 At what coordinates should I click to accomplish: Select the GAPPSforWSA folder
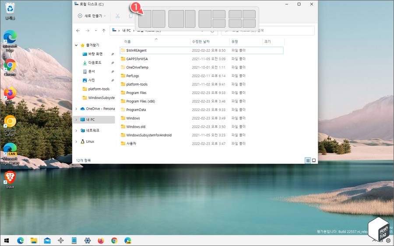point(137,59)
